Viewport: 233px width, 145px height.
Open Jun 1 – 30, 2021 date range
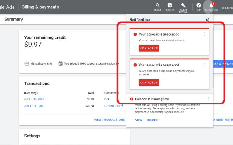point(34,106)
